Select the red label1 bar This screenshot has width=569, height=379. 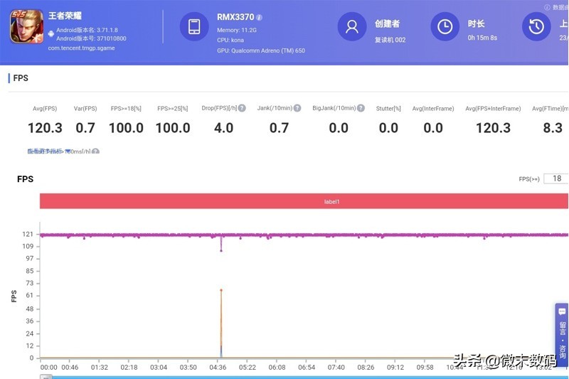click(304, 201)
